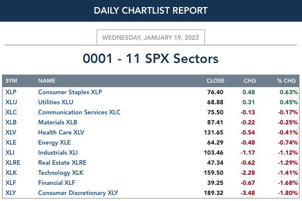Select the XLF symbol link
The width and height of the screenshot is (302, 201).
(11, 183)
